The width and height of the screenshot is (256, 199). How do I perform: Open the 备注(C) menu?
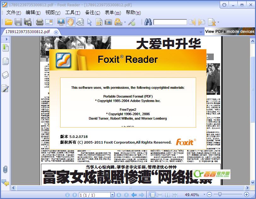(93, 13)
